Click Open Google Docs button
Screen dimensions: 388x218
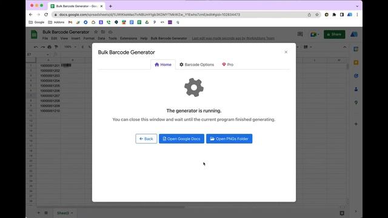(182, 139)
